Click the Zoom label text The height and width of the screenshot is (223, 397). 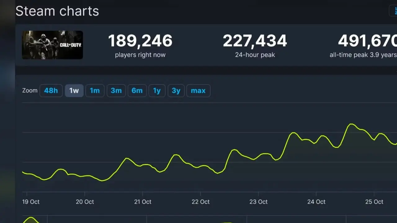pyautogui.click(x=30, y=90)
